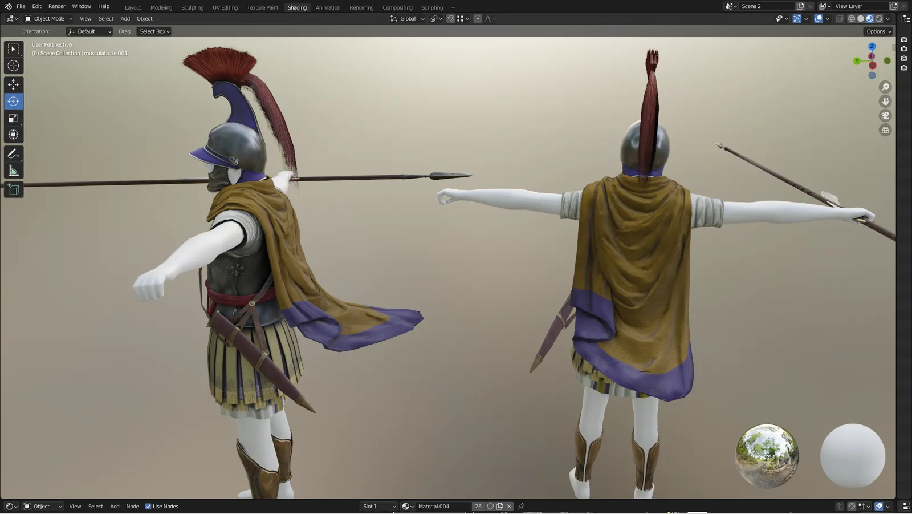
Task: Unlink Material.004 with the X icon
Action: [510, 507]
